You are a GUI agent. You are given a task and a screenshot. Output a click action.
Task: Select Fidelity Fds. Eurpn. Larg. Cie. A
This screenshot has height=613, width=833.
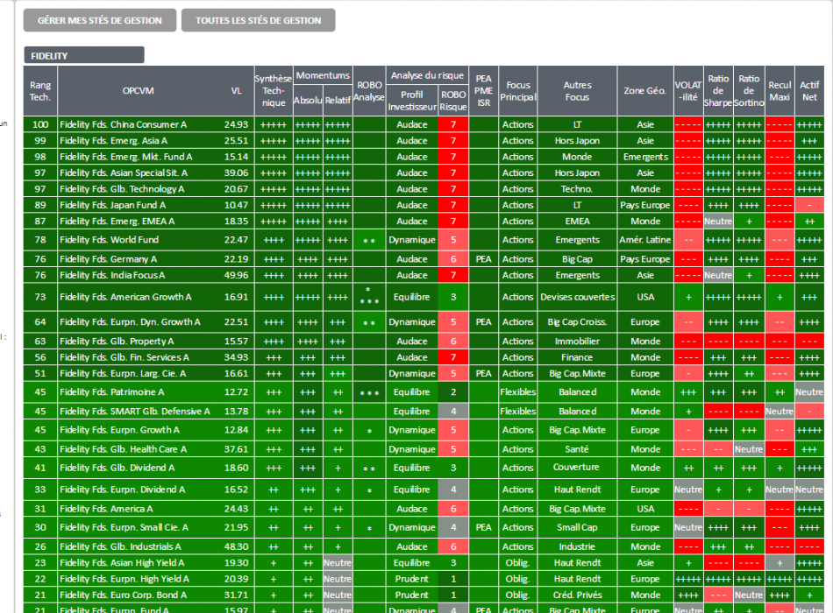click(123, 374)
